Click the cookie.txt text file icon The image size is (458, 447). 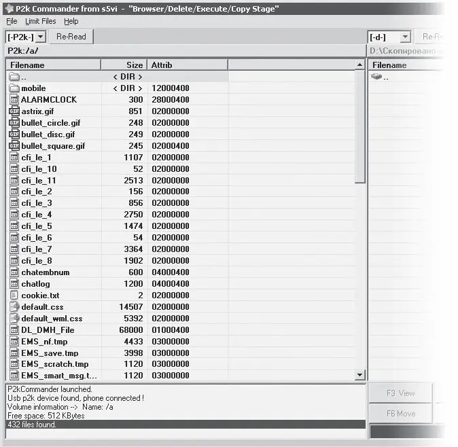[14, 296]
